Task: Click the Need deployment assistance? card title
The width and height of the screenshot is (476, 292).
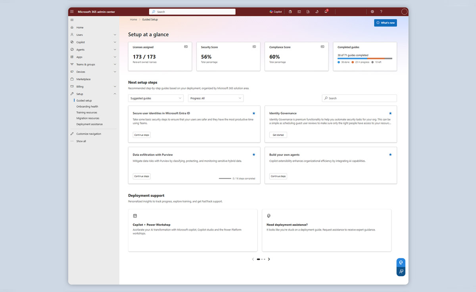Action: [287, 225]
